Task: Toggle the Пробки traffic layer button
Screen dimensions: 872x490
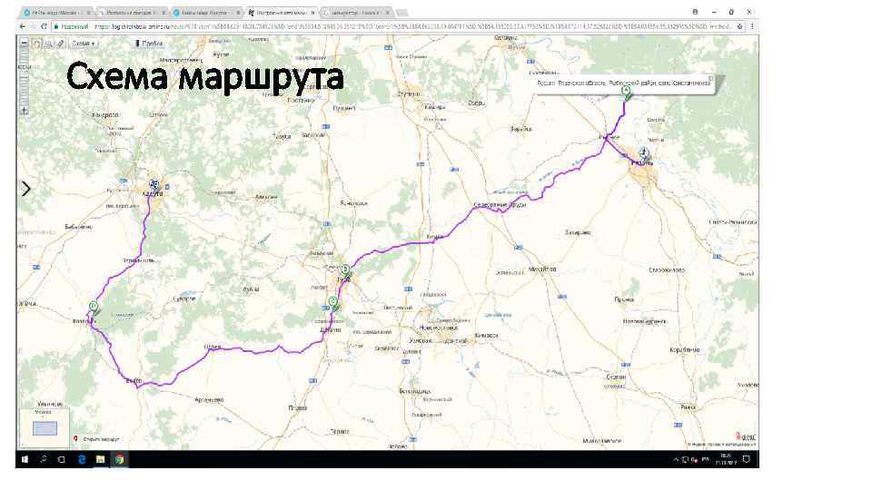Action: 148,44
